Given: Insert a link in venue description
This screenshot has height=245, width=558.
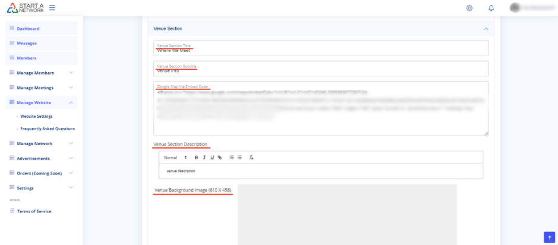Looking at the screenshot, I should click(x=220, y=157).
